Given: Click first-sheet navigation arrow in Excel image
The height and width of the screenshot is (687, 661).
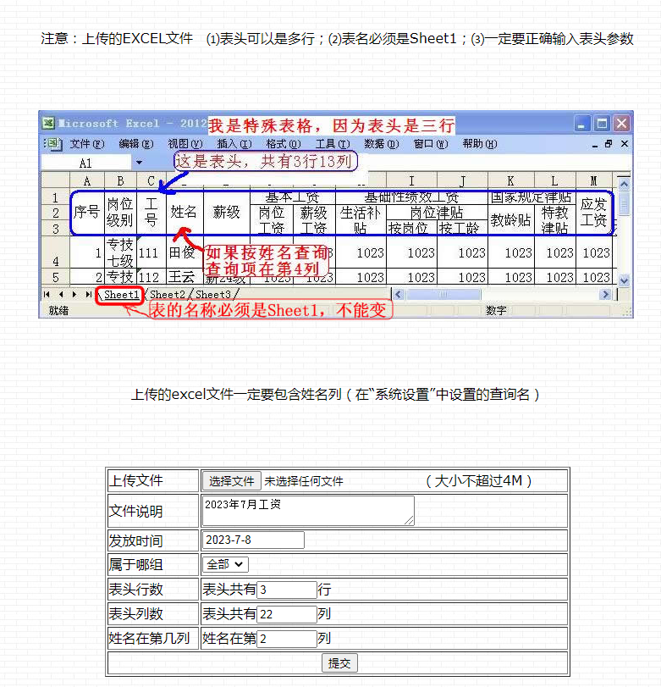Looking at the screenshot, I should [x=47, y=295].
